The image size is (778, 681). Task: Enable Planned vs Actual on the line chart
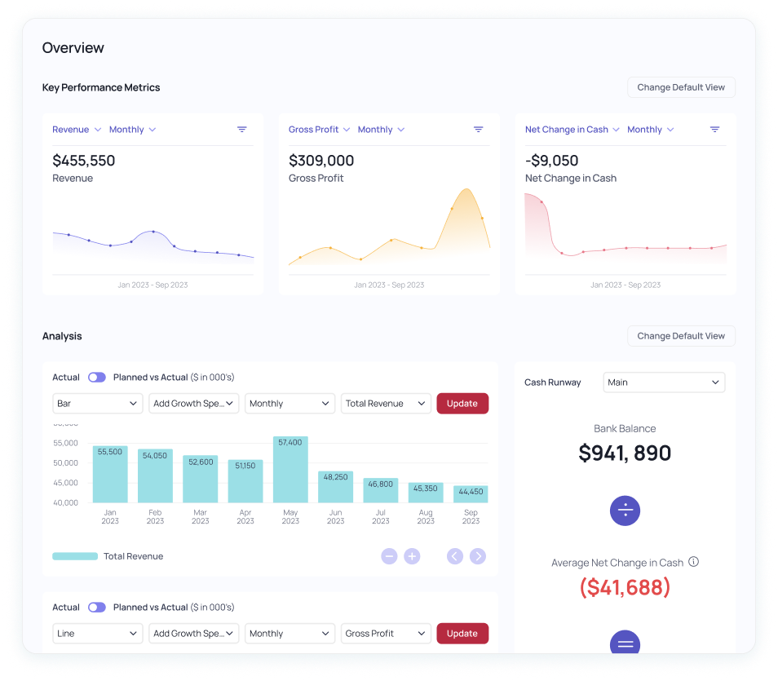point(96,607)
